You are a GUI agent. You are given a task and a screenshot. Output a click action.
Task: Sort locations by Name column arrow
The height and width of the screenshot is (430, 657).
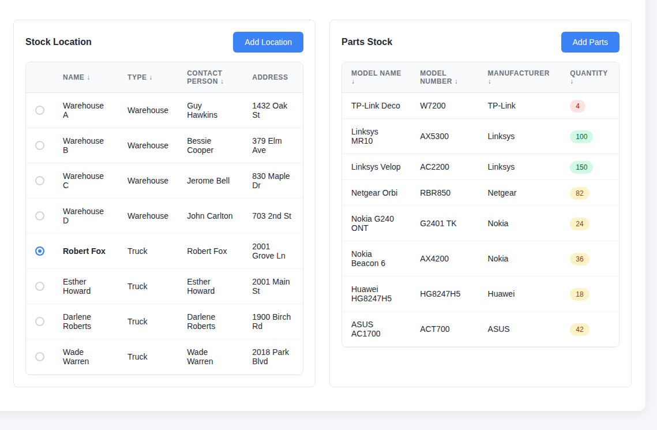pos(88,77)
